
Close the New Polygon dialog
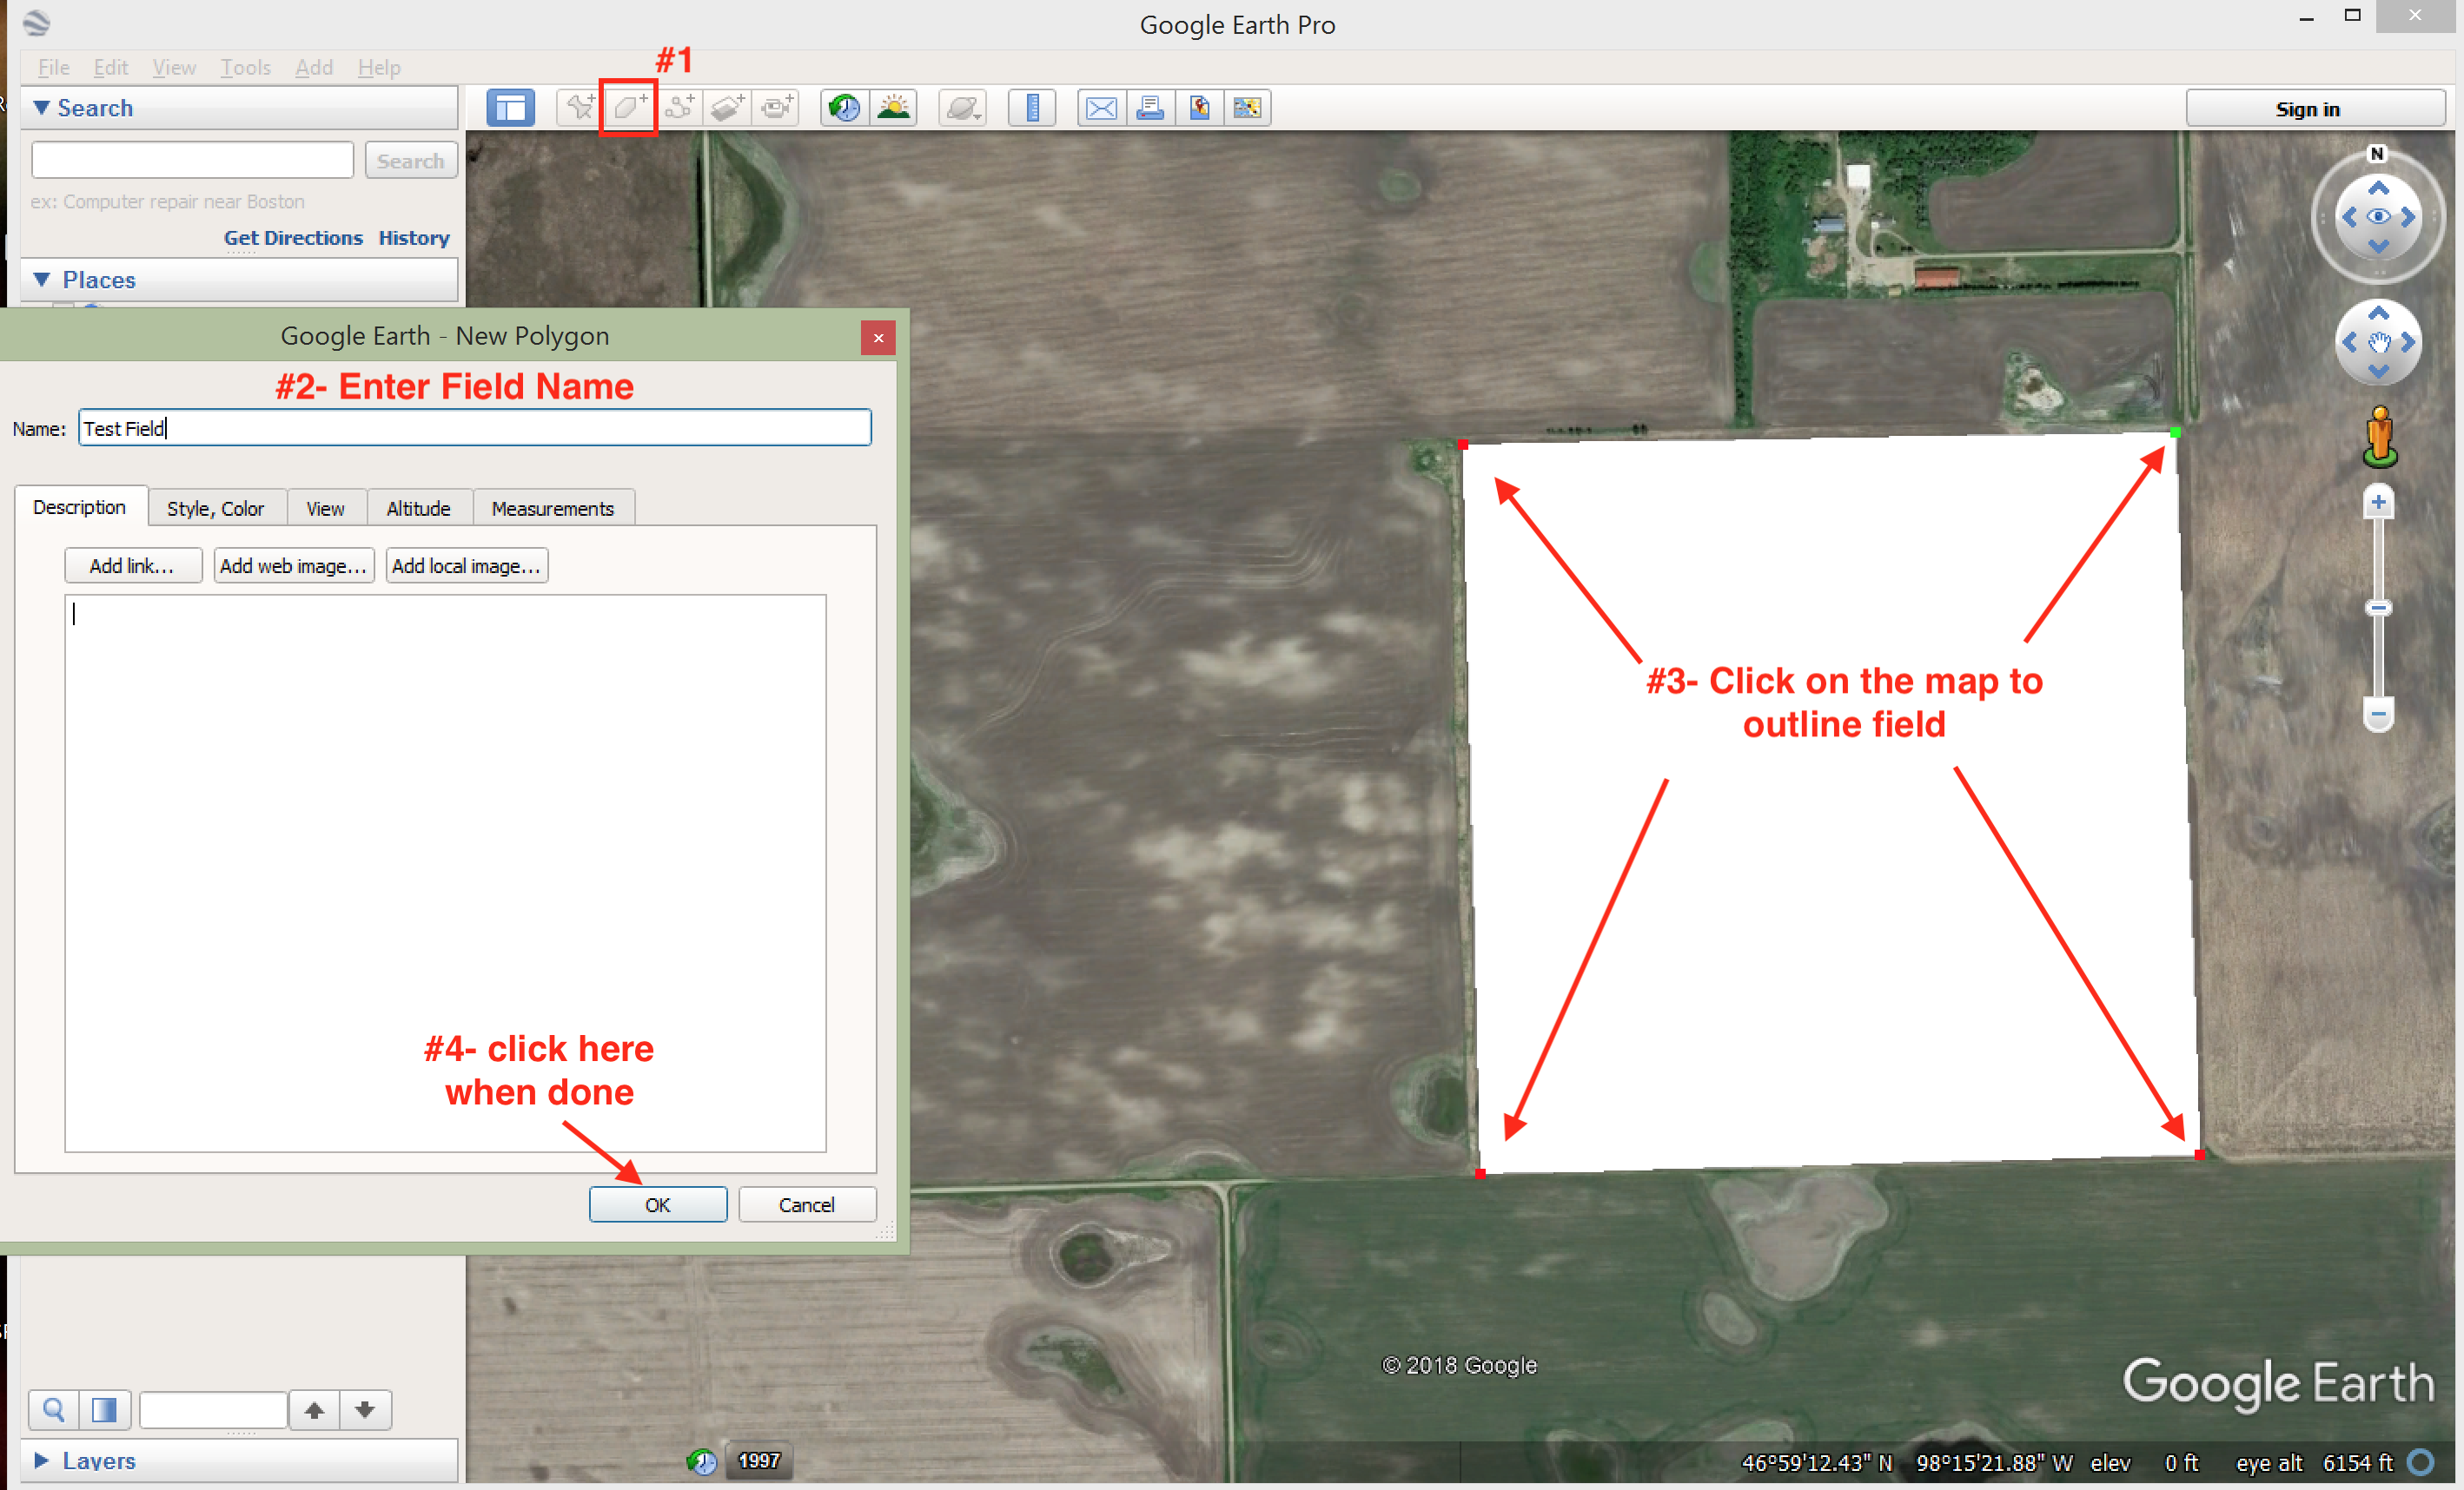[878, 338]
